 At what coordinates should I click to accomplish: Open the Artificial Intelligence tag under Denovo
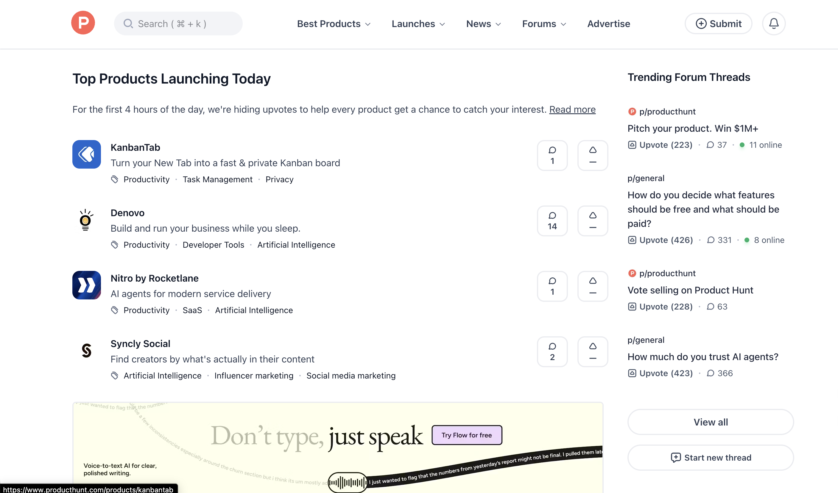click(296, 245)
